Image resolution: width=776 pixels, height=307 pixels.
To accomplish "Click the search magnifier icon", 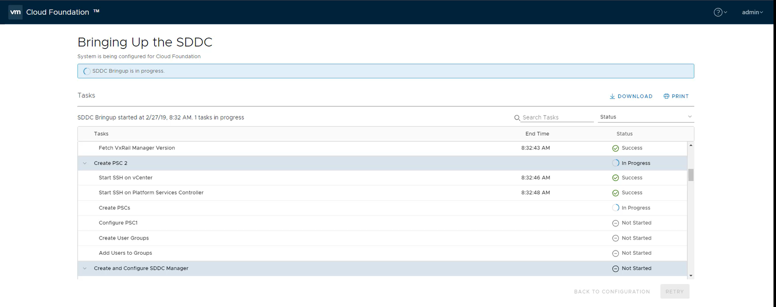I will click(x=517, y=118).
